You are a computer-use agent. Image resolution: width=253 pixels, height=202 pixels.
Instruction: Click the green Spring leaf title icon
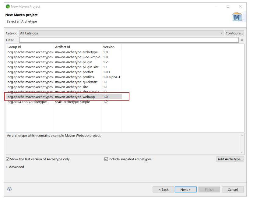point(8,6)
